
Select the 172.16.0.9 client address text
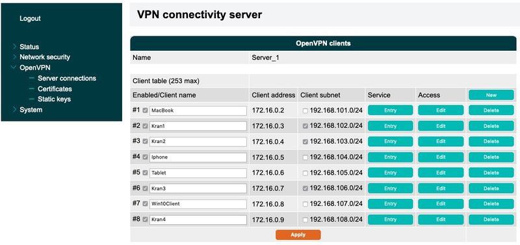(x=268, y=220)
